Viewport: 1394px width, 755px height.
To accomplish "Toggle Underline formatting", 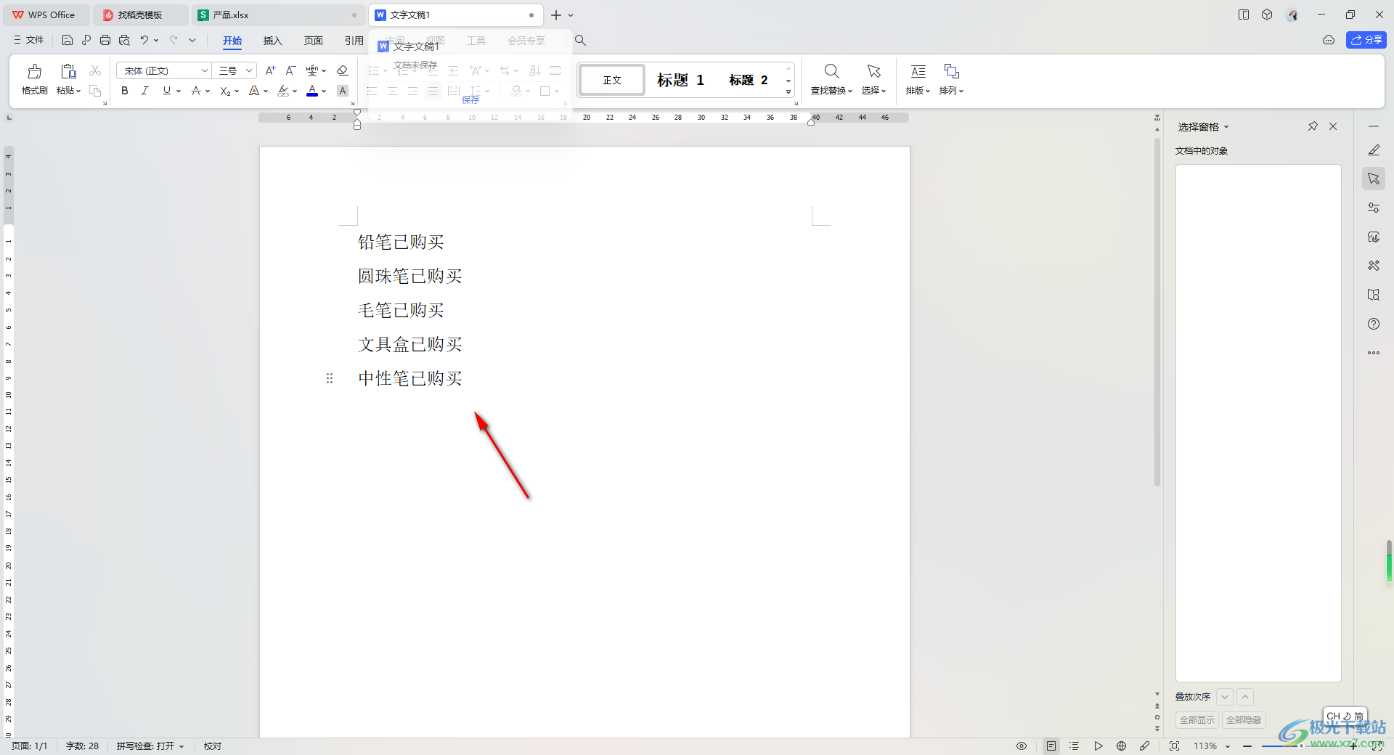I will 167,91.
